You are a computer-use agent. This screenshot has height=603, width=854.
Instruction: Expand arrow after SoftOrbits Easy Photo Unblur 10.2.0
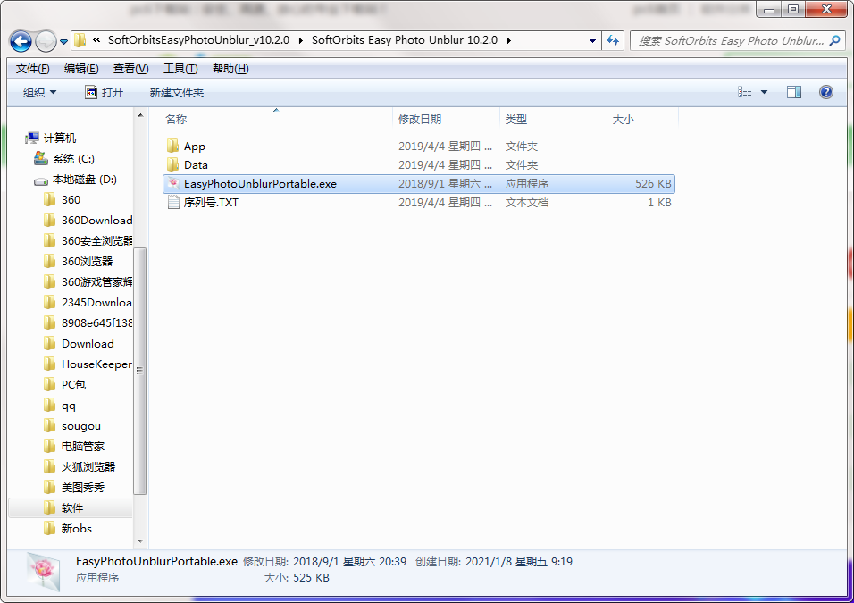coord(508,40)
